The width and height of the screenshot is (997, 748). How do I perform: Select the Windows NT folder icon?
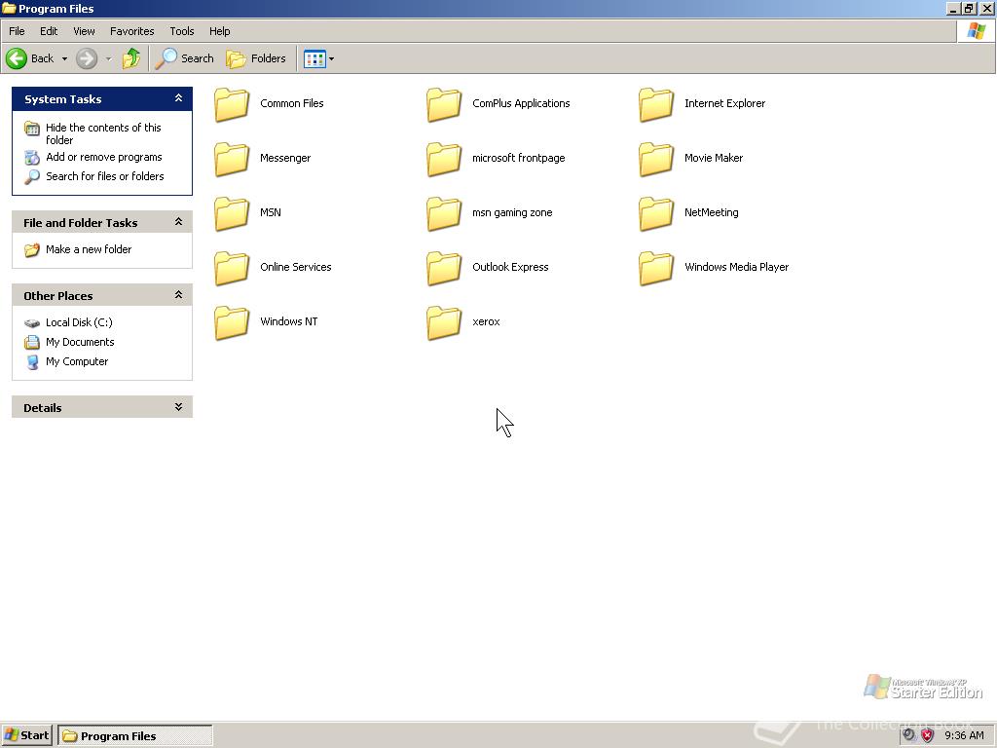point(232,322)
